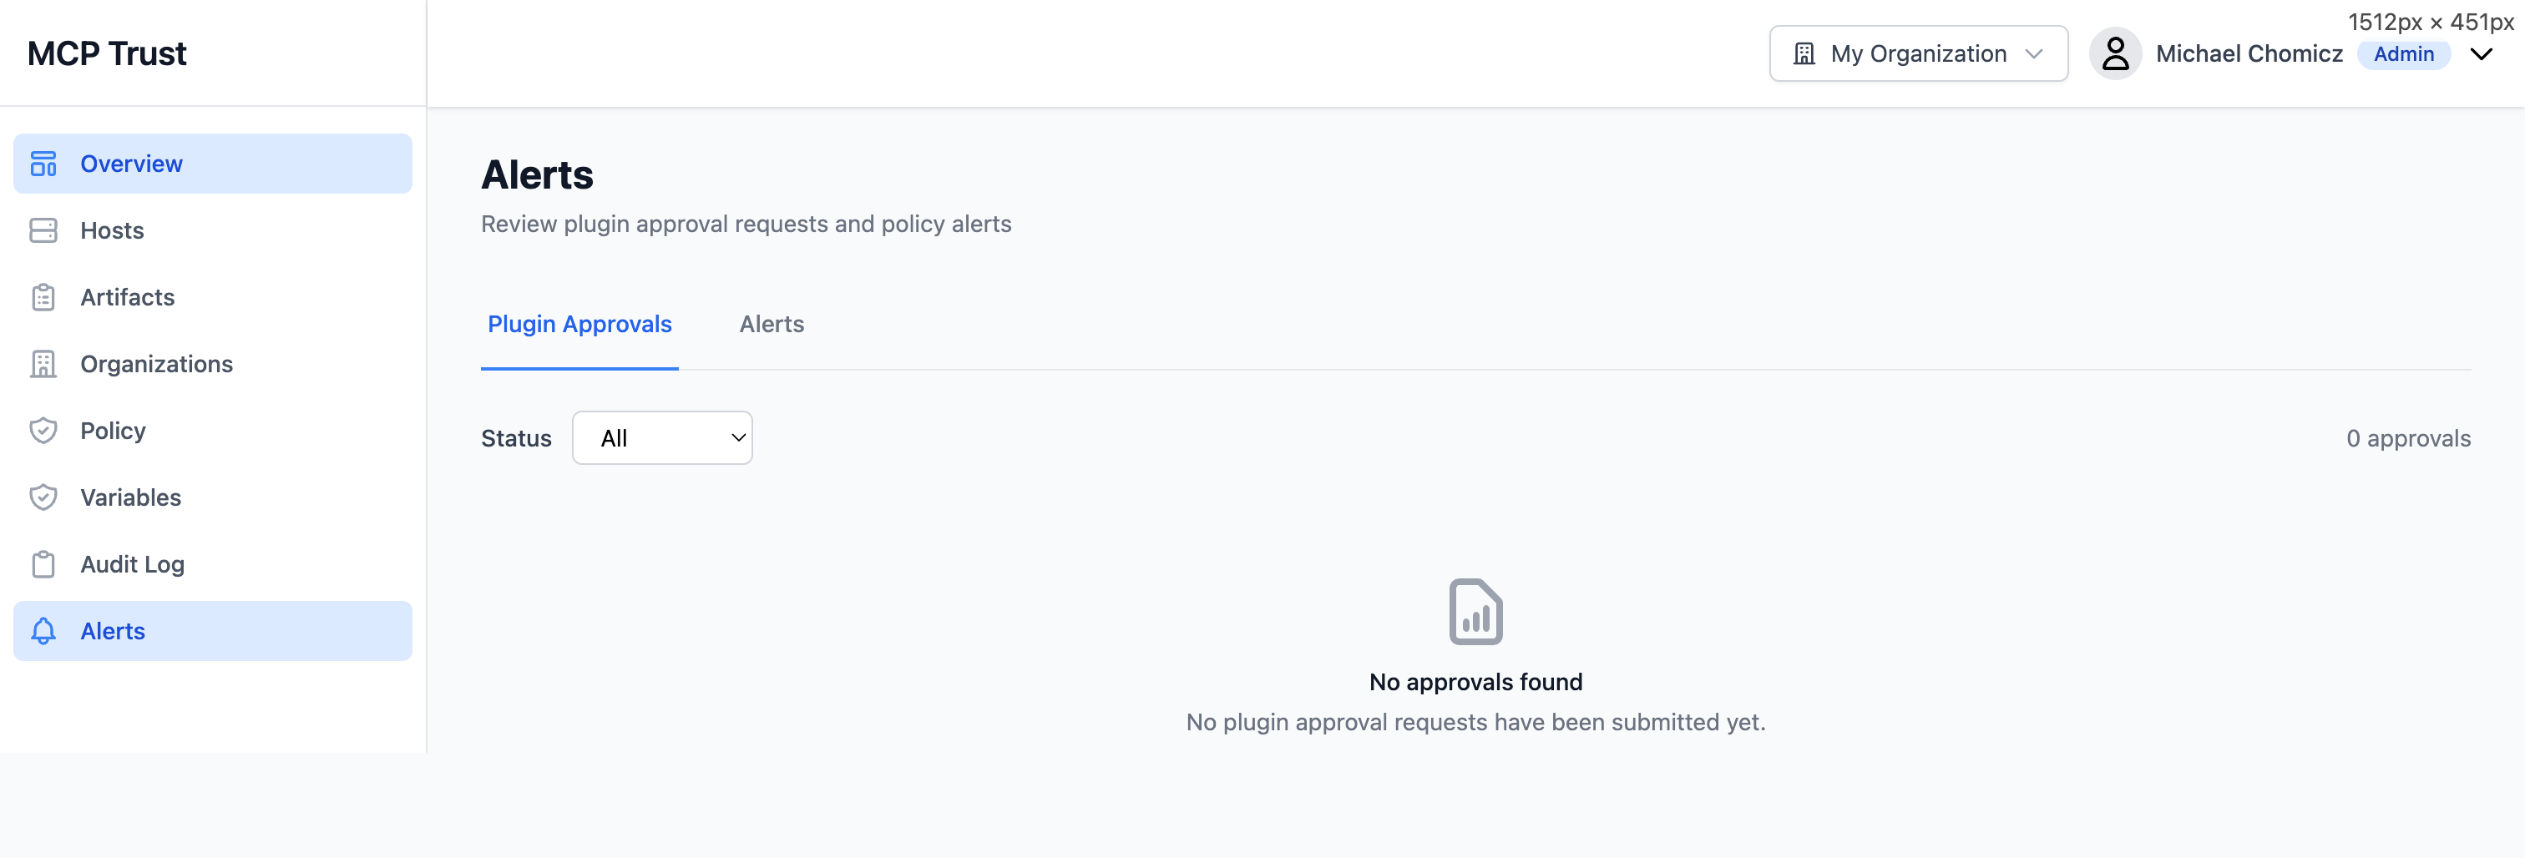Open the Policy sidebar entry
This screenshot has width=2525, height=858.
click(x=114, y=430)
